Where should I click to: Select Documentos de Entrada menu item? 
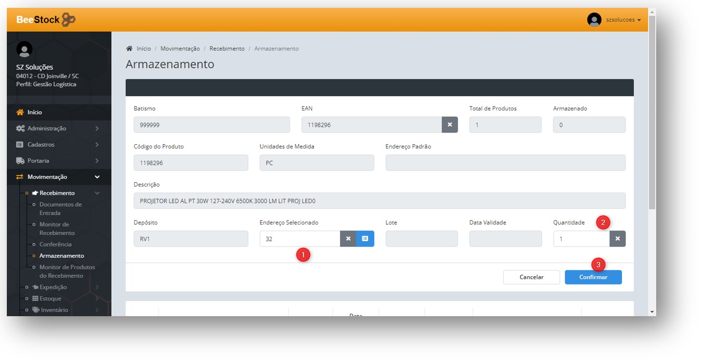coord(60,209)
